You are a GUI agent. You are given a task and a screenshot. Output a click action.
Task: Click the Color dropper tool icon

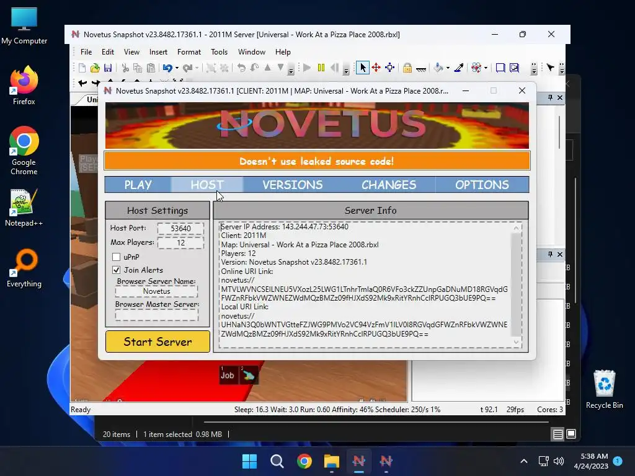click(459, 68)
